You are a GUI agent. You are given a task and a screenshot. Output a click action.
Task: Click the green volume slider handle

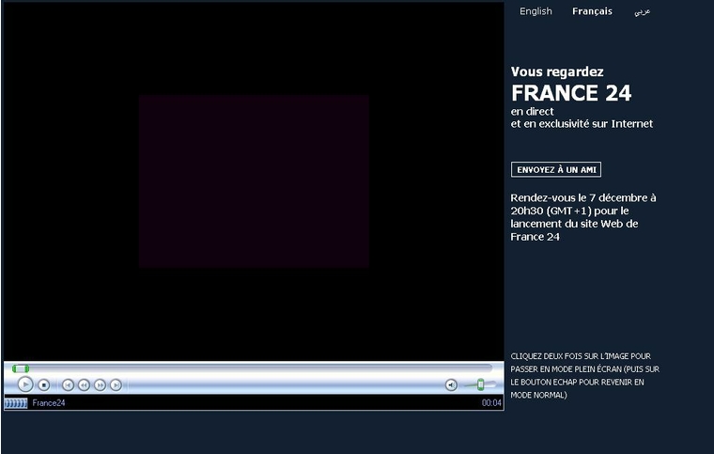(x=480, y=384)
